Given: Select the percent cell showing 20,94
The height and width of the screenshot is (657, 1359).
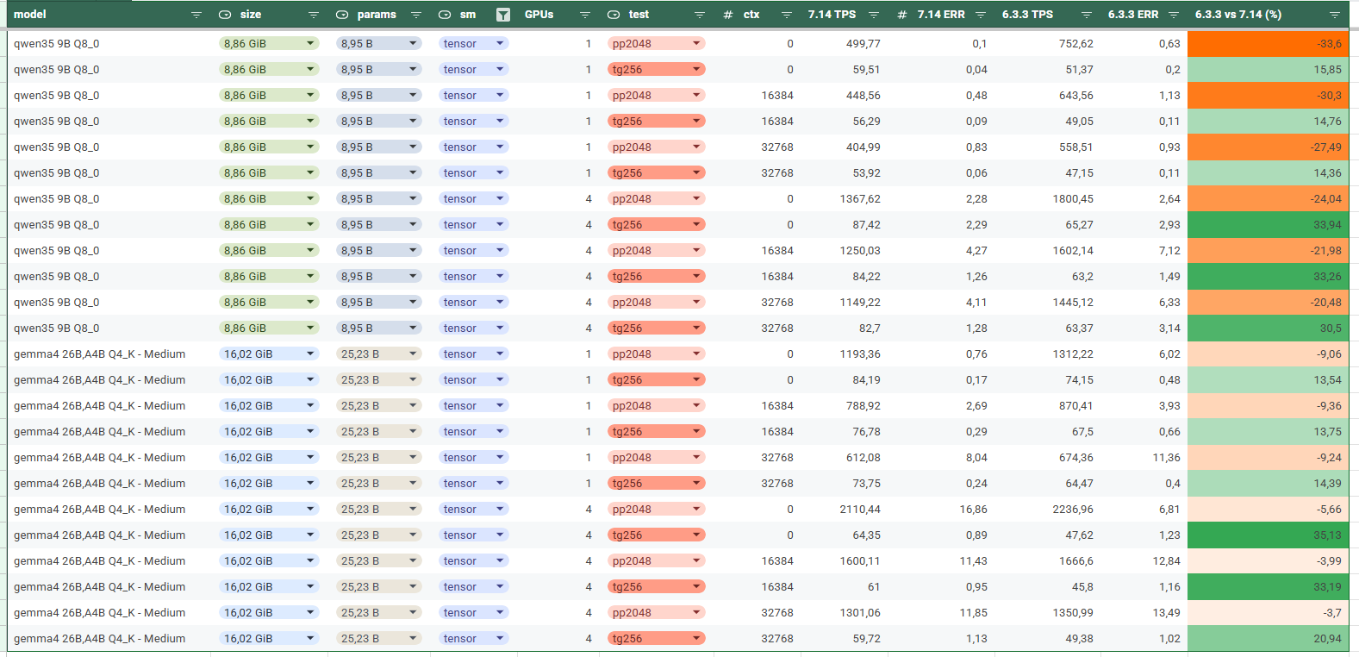Looking at the screenshot, I should click(1268, 638).
